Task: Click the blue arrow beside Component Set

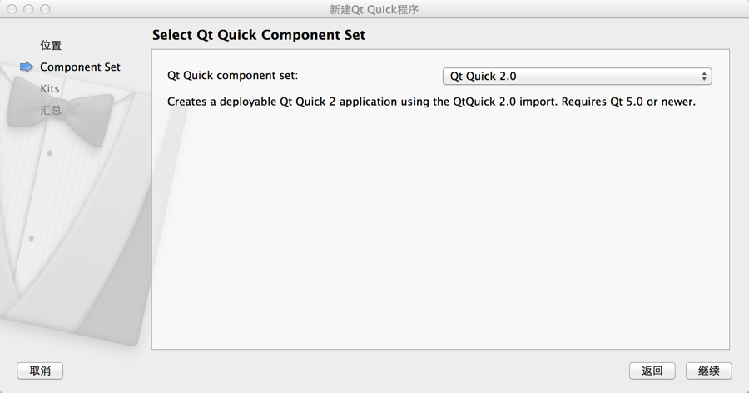Action: (x=27, y=67)
